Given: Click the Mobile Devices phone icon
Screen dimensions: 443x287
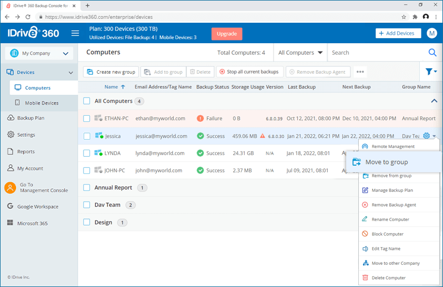Looking at the screenshot, I should [x=18, y=102].
